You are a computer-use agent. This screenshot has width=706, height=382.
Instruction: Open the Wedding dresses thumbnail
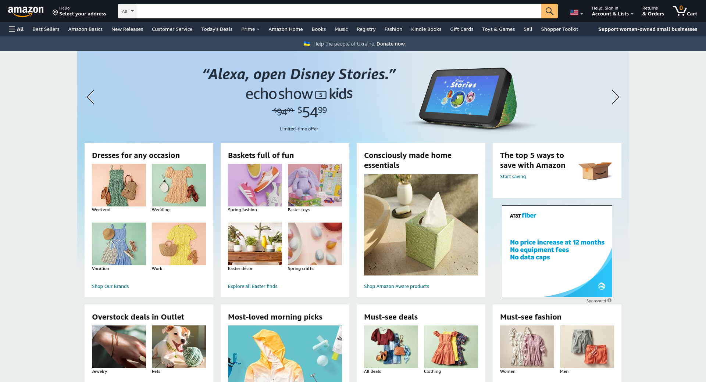point(179,185)
